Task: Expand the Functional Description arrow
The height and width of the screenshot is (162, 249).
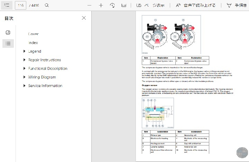Action: click(x=24, y=68)
